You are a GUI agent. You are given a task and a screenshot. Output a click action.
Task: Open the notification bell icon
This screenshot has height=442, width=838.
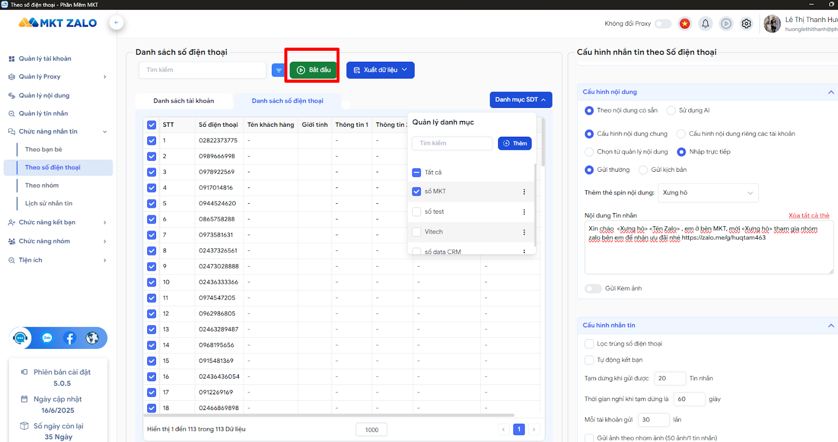705,24
